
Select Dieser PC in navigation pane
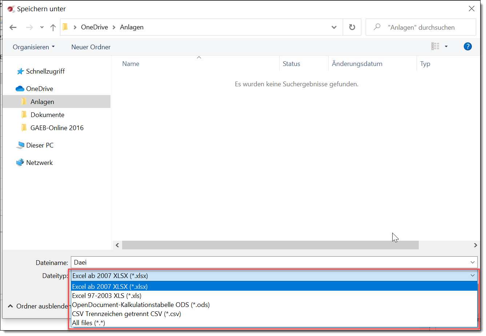click(x=40, y=145)
